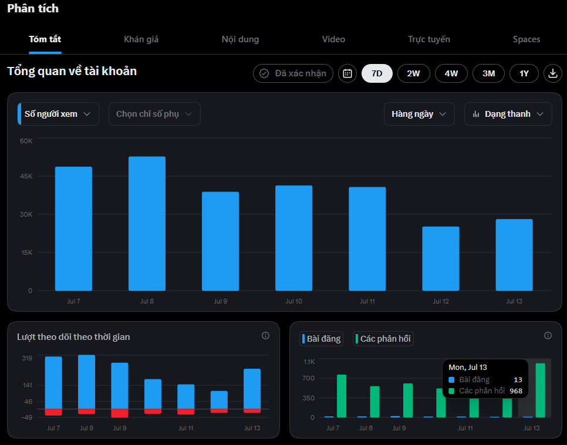Switch to the Nội dung tab

click(x=240, y=39)
